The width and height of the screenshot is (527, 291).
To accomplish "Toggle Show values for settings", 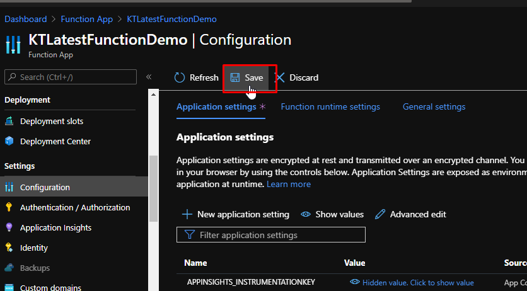I will (x=332, y=214).
